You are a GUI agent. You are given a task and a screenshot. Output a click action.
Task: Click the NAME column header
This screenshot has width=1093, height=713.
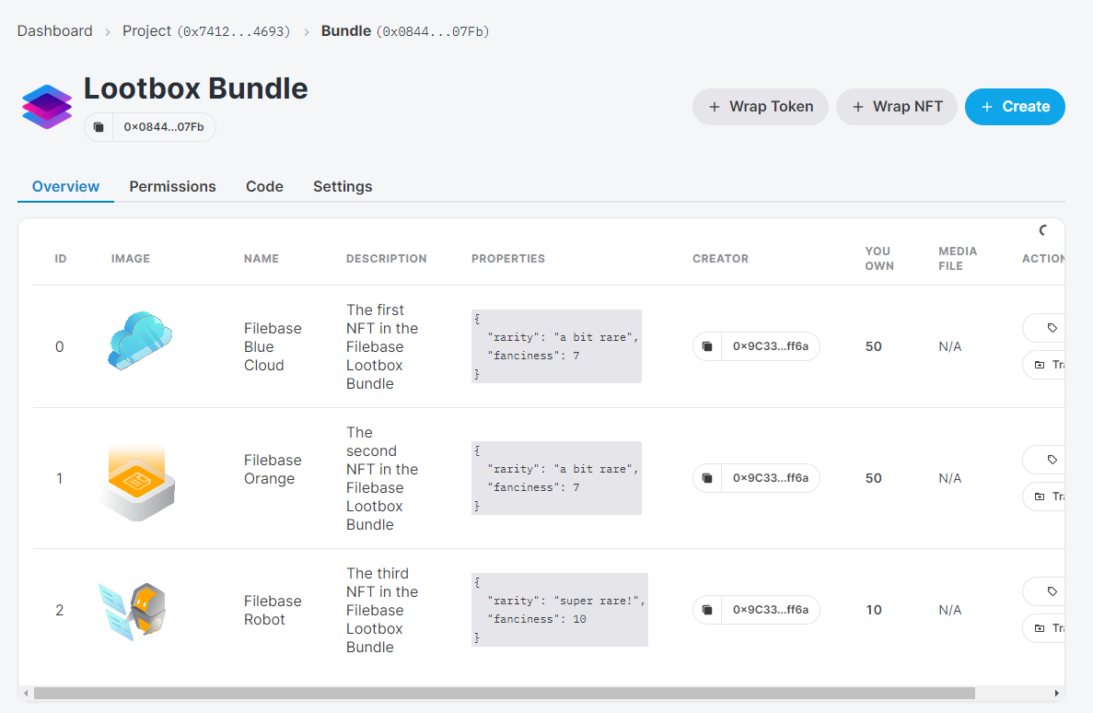pos(262,259)
